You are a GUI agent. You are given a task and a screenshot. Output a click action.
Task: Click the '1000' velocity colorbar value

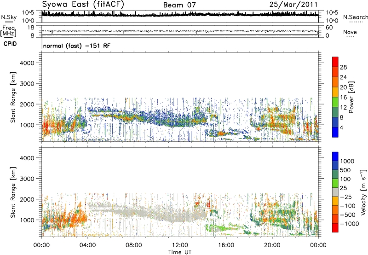(x=347, y=161)
